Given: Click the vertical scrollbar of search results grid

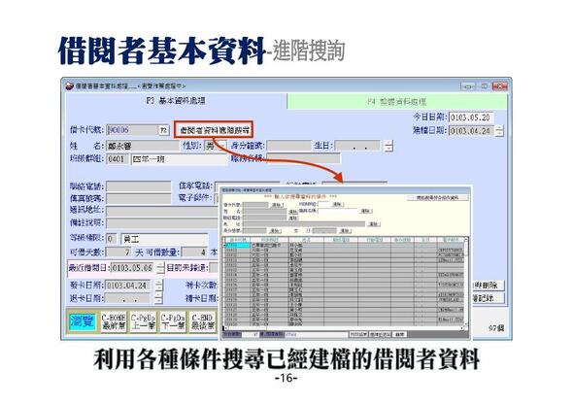Looking at the screenshot, I should click(x=466, y=282).
